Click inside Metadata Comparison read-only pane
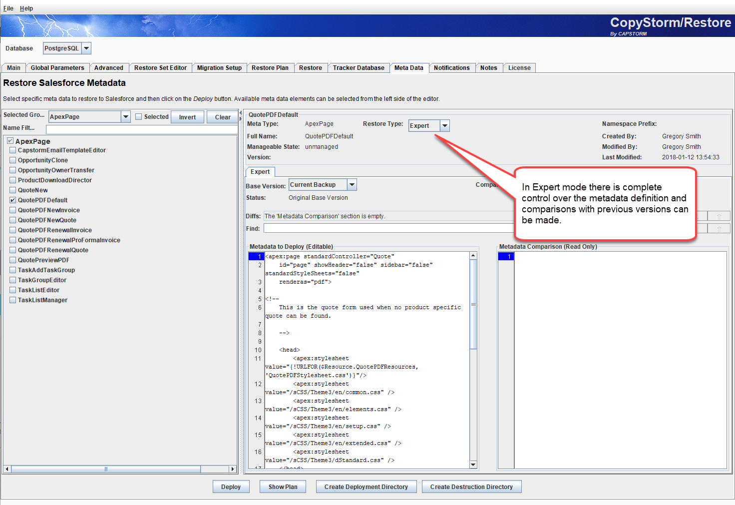735x505 pixels. click(x=620, y=360)
